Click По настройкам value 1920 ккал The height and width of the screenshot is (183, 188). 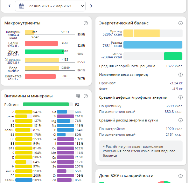[x=174, y=129]
